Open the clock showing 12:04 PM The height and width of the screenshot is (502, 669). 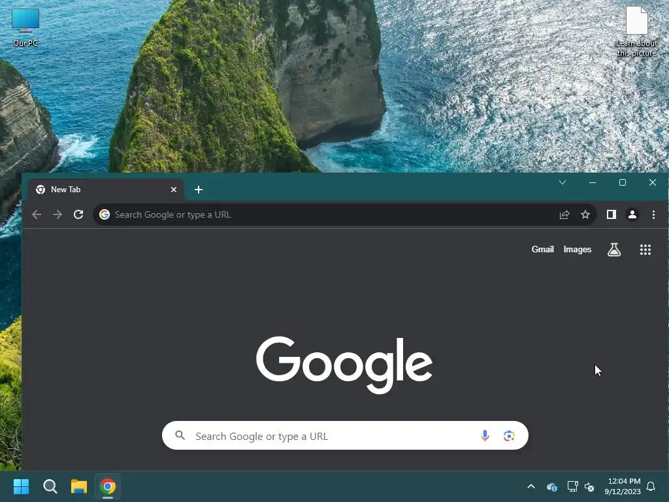pos(623,486)
